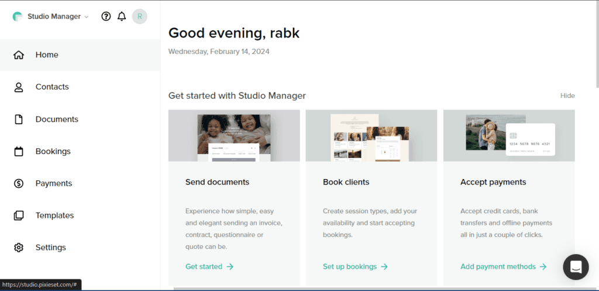Click the Bookings calendar icon
Image resolution: width=599 pixels, height=291 pixels.
click(19, 152)
